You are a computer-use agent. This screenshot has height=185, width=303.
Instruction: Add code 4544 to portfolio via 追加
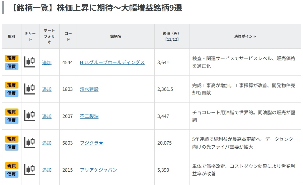coord(47,62)
